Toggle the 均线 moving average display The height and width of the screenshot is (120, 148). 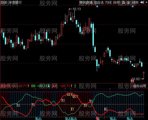(x=108, y=2)
